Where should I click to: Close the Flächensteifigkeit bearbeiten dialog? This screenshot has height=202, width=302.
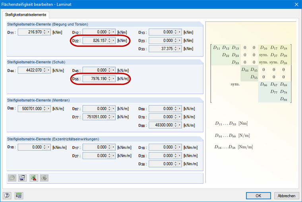[x=296, y=4]
